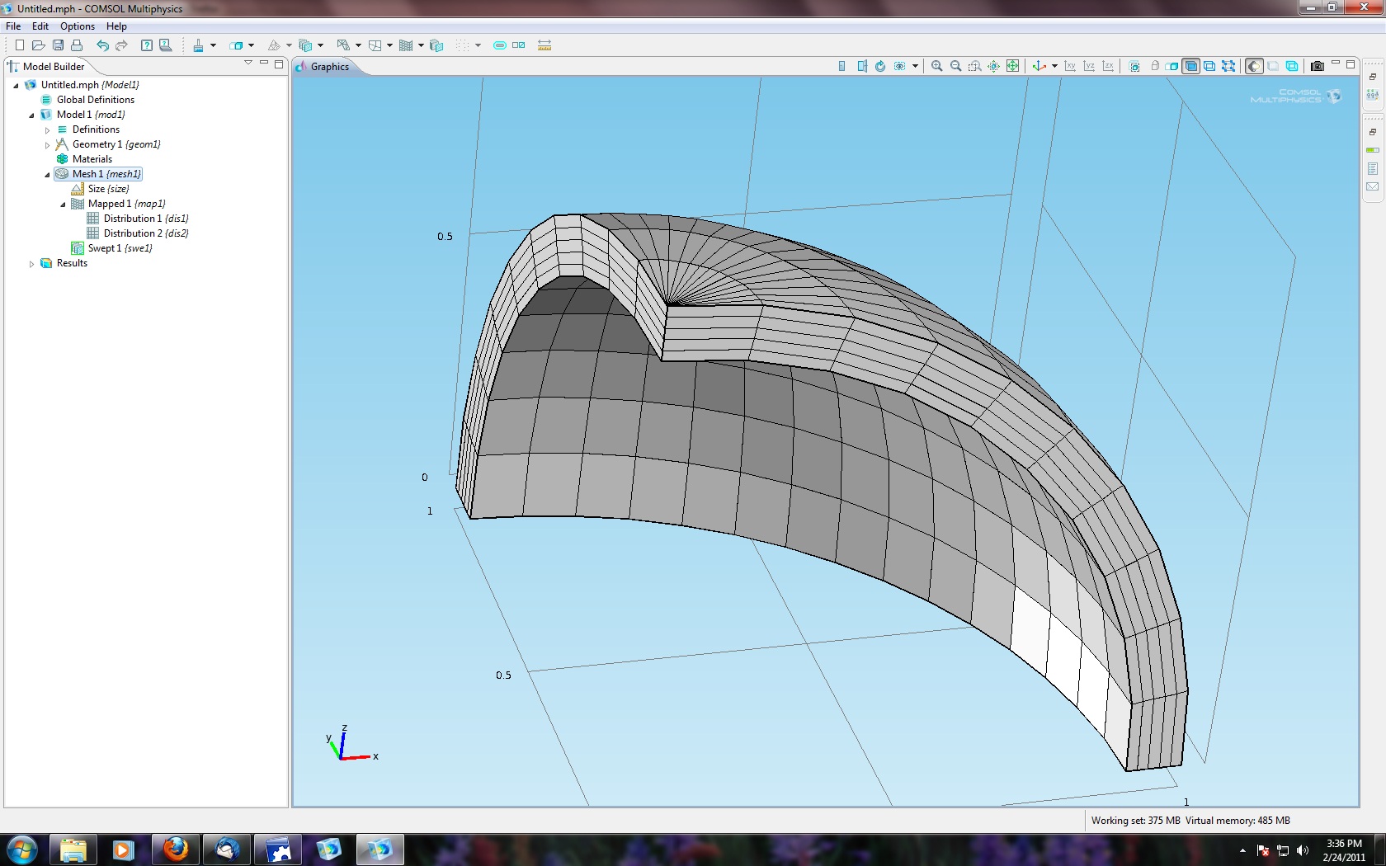Open the default view axis dropdown arrow
The width and height of the screenshot is (1386, 866).
click(x=1054, y=67)
